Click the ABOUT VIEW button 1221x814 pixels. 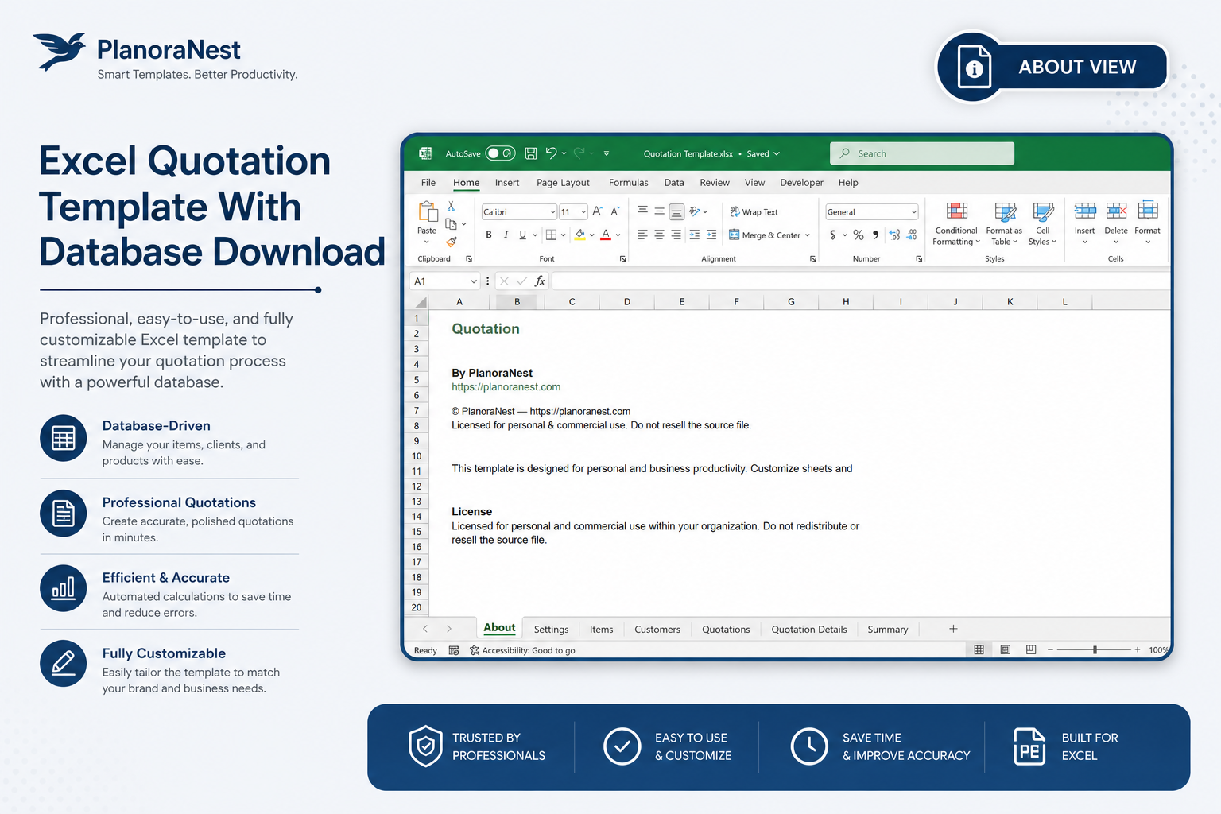pyautogui.click(x=1052, y=68)
